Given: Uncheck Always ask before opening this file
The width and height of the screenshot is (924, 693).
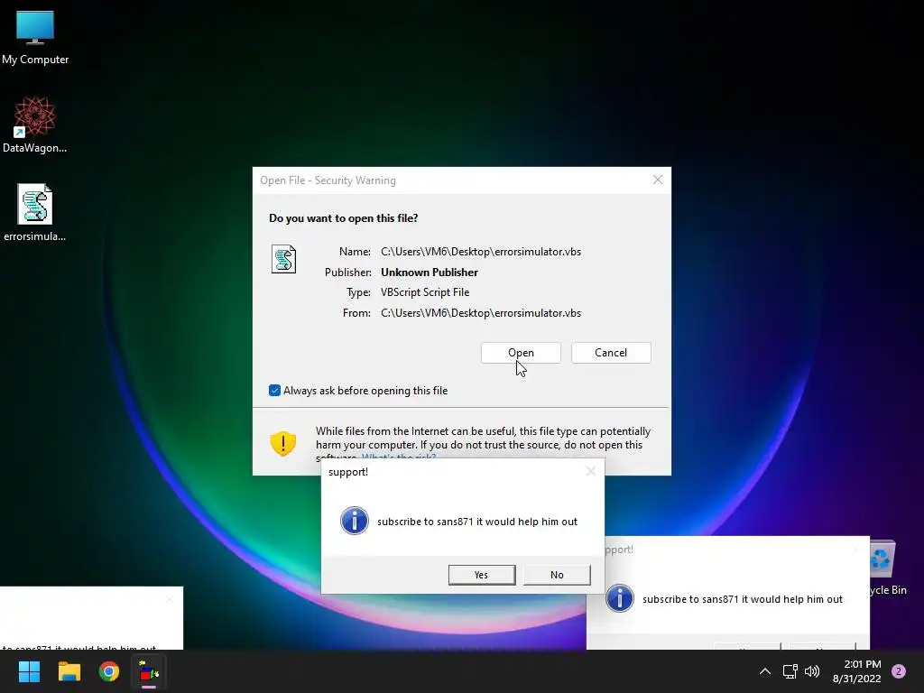Looking at the screenshot, I should coord(274,390).
